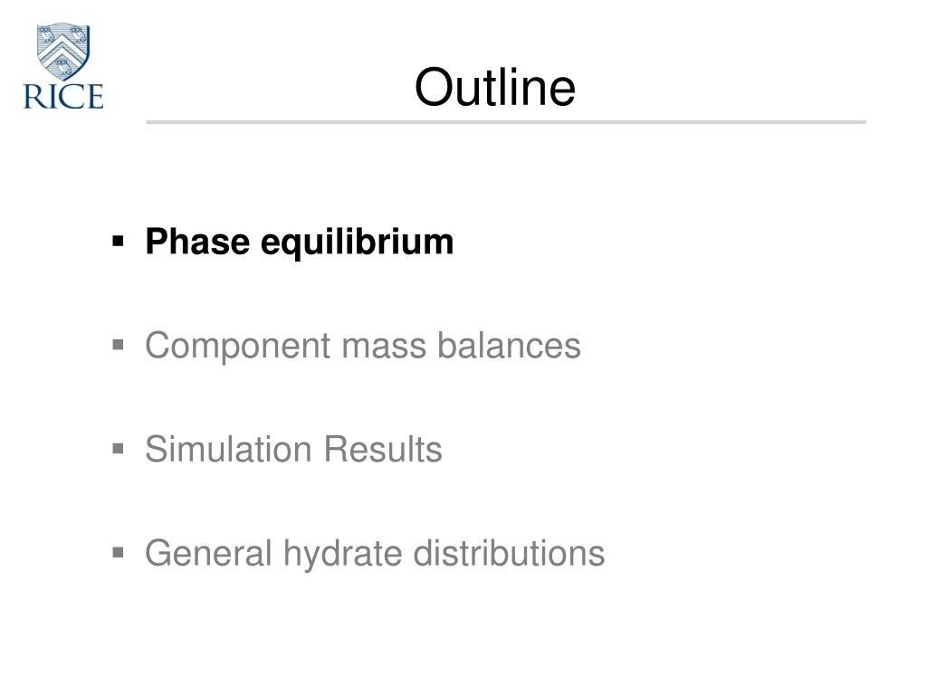
Task: Click the RICE wordmark below the shield
Action: [x=63, y=97]
